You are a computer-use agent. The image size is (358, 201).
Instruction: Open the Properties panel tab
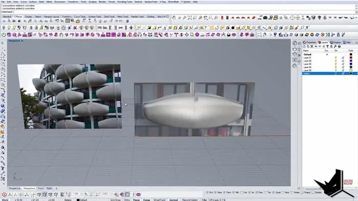(x=309, y=42)
